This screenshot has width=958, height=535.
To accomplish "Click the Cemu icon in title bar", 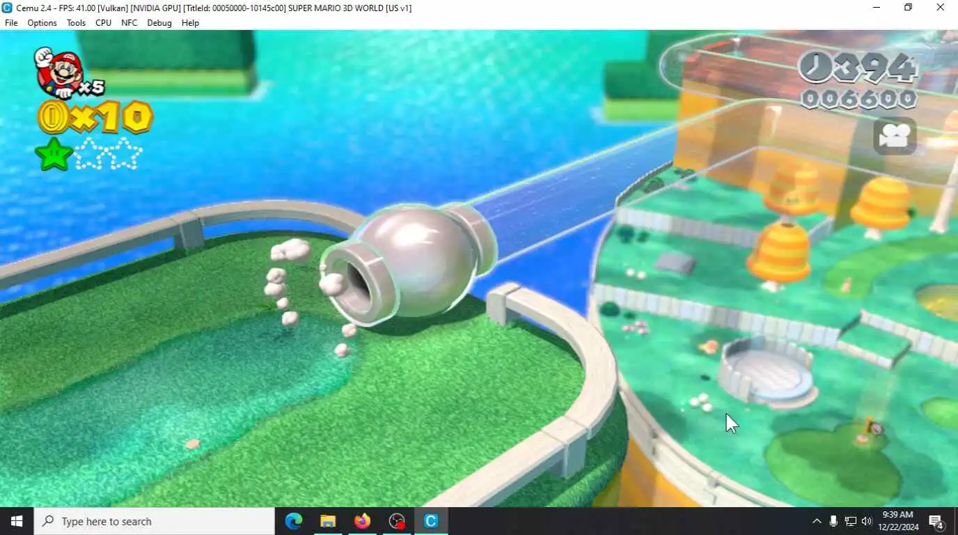I will 8,8.
